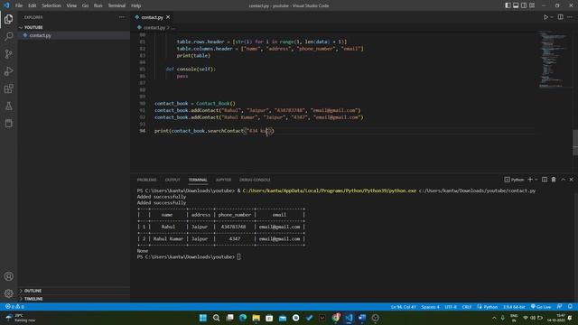Close the contact.py editor tab
Viewport: 578px width, 325px height.
tap(168, 17)
